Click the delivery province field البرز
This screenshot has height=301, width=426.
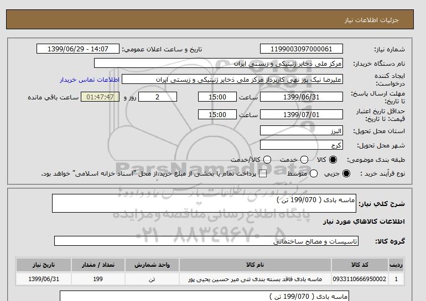(302, 130)
